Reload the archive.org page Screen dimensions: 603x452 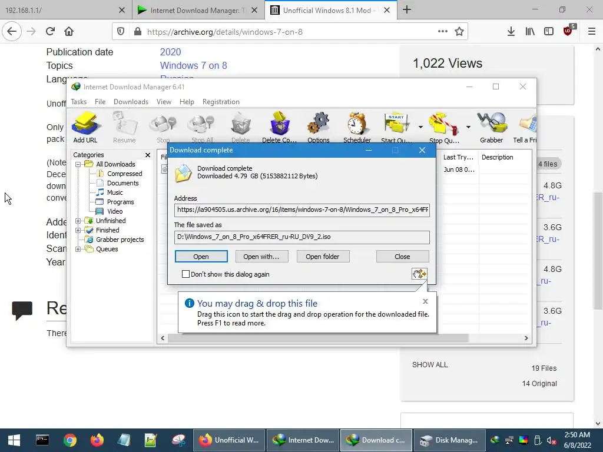[x=50, y=32]
